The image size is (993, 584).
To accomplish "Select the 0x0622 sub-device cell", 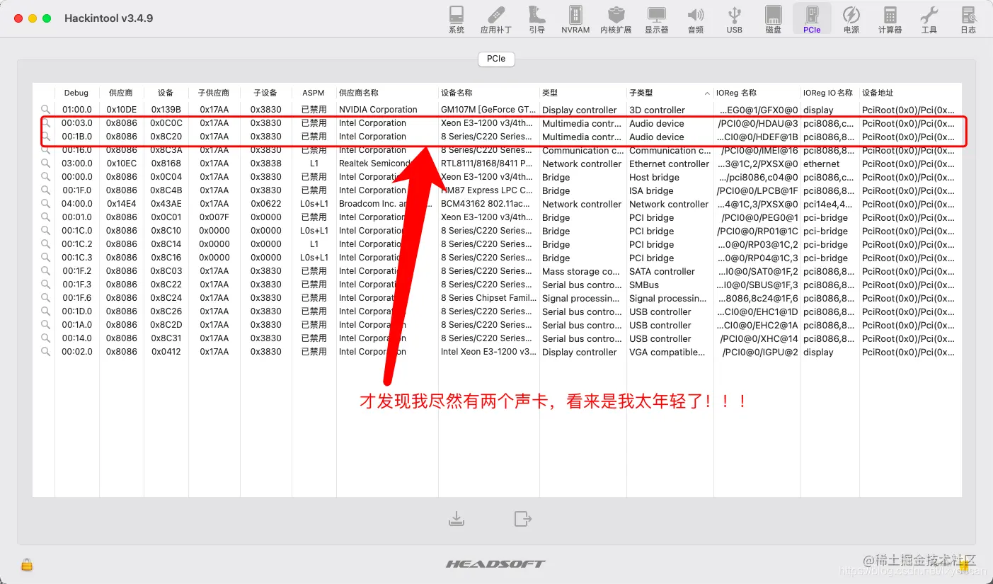I will click(x=265, y=204).
